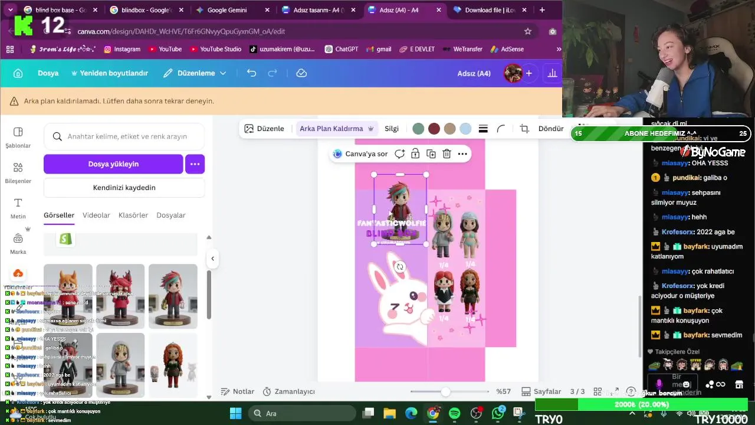The height and width of the screenshot is (425, 755).
Task: Show more bookmarks chevron
Action: pyautogui.click(x=559, y=49)
